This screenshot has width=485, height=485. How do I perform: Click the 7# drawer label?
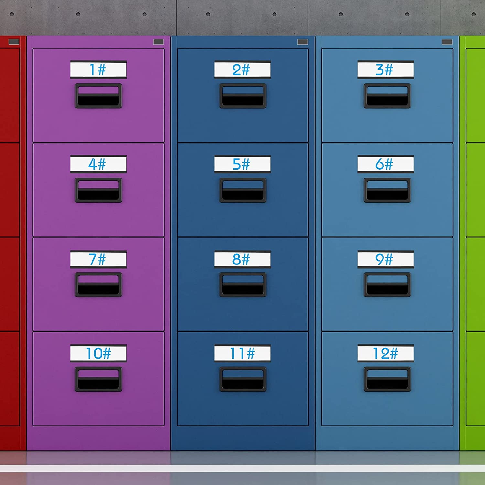click(x=98, y=259)
